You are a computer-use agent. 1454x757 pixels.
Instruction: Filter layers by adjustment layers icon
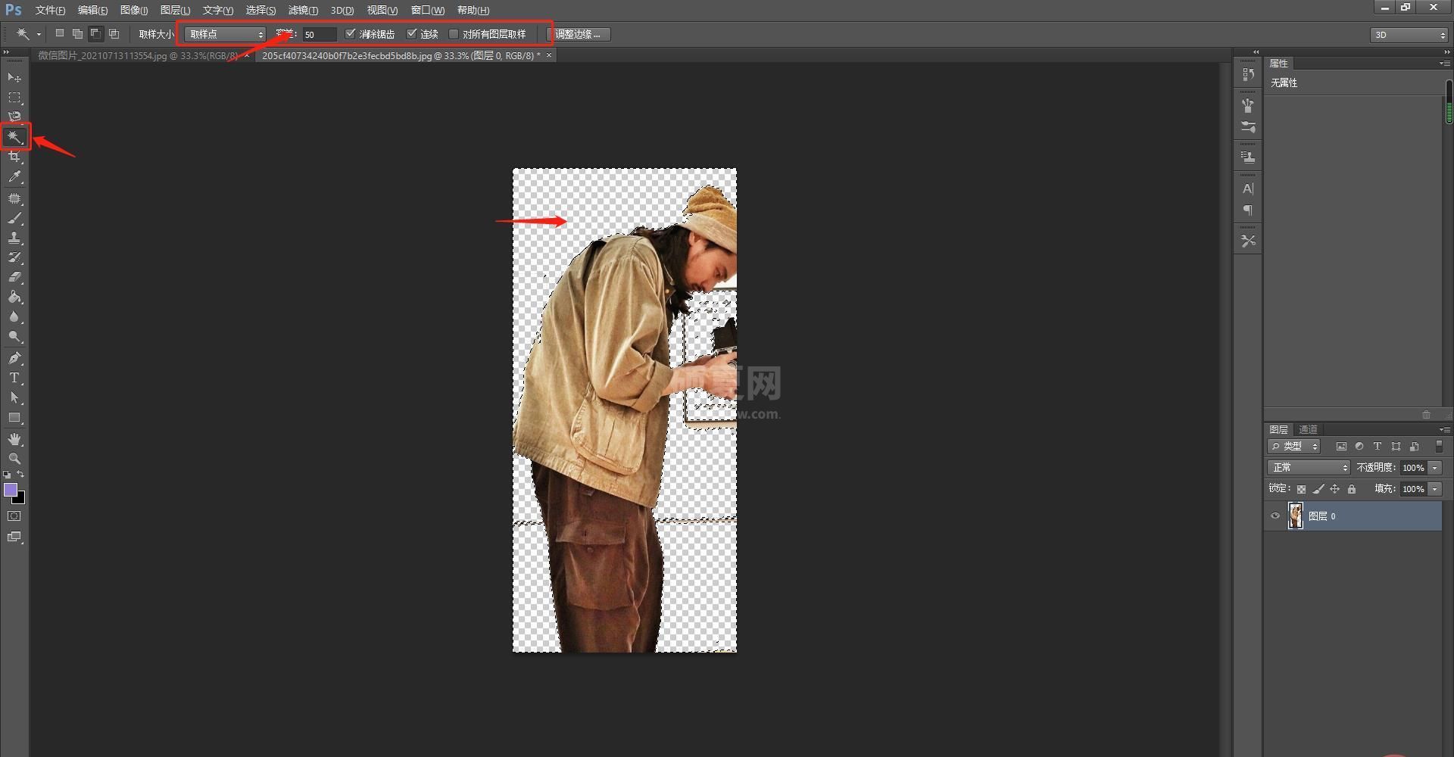(1359, 447)
